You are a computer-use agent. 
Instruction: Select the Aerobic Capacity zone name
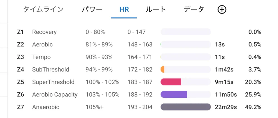click(x=55, y=95)
